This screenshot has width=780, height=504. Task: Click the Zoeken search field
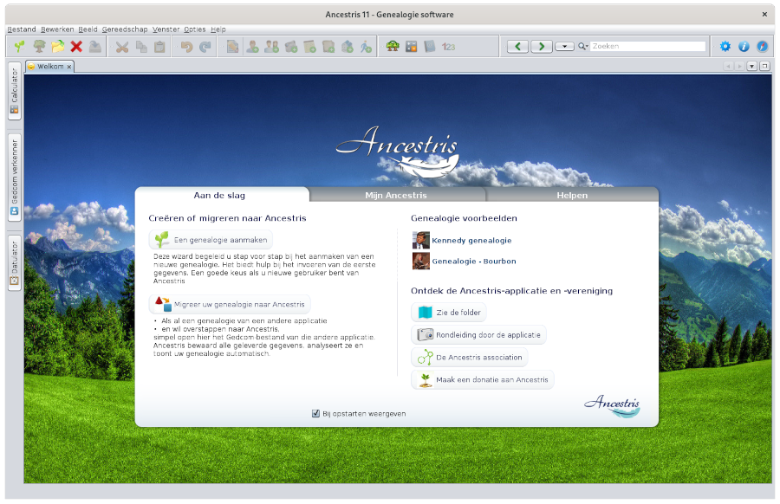coord(648,46)
